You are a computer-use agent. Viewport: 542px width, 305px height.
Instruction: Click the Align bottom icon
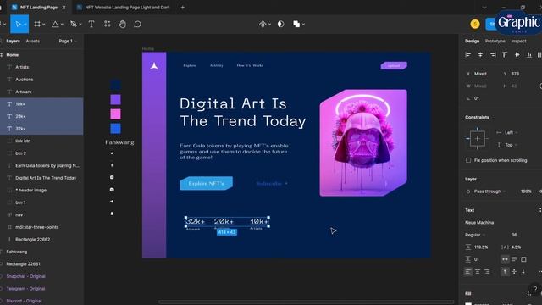pos(528,54)
